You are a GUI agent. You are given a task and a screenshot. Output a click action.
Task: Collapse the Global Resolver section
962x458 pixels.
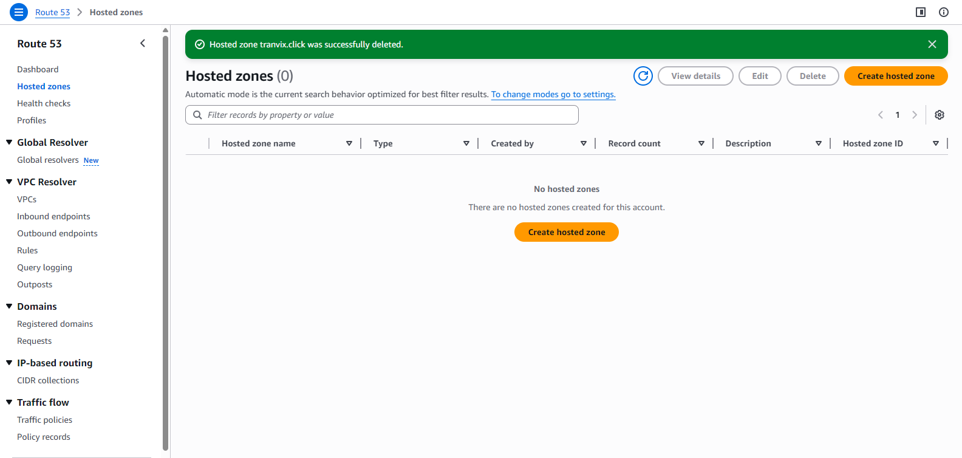(9, 142)
